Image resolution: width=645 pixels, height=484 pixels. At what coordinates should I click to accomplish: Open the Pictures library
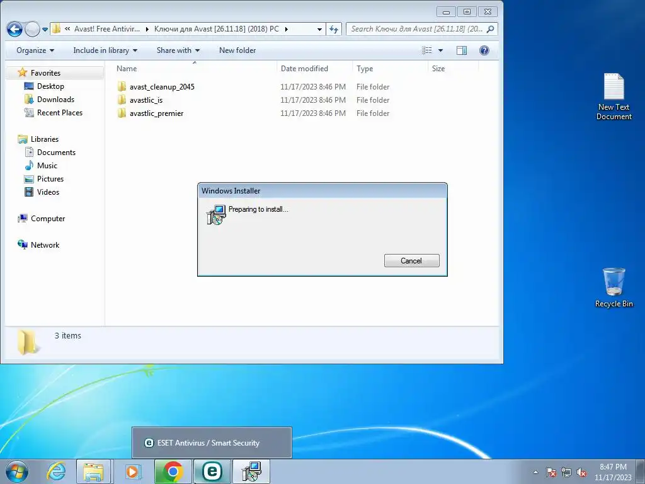50,178
